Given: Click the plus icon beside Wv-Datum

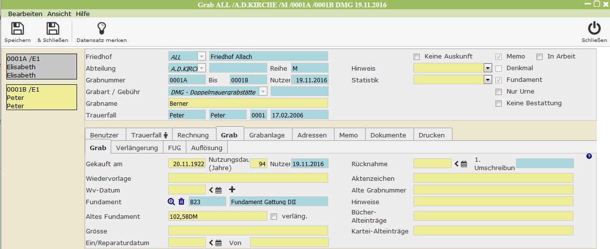Looking at the screenshot, I should pos(232,190).
